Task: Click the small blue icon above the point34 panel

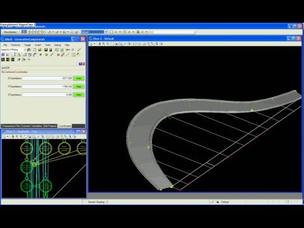Action: 80,64
